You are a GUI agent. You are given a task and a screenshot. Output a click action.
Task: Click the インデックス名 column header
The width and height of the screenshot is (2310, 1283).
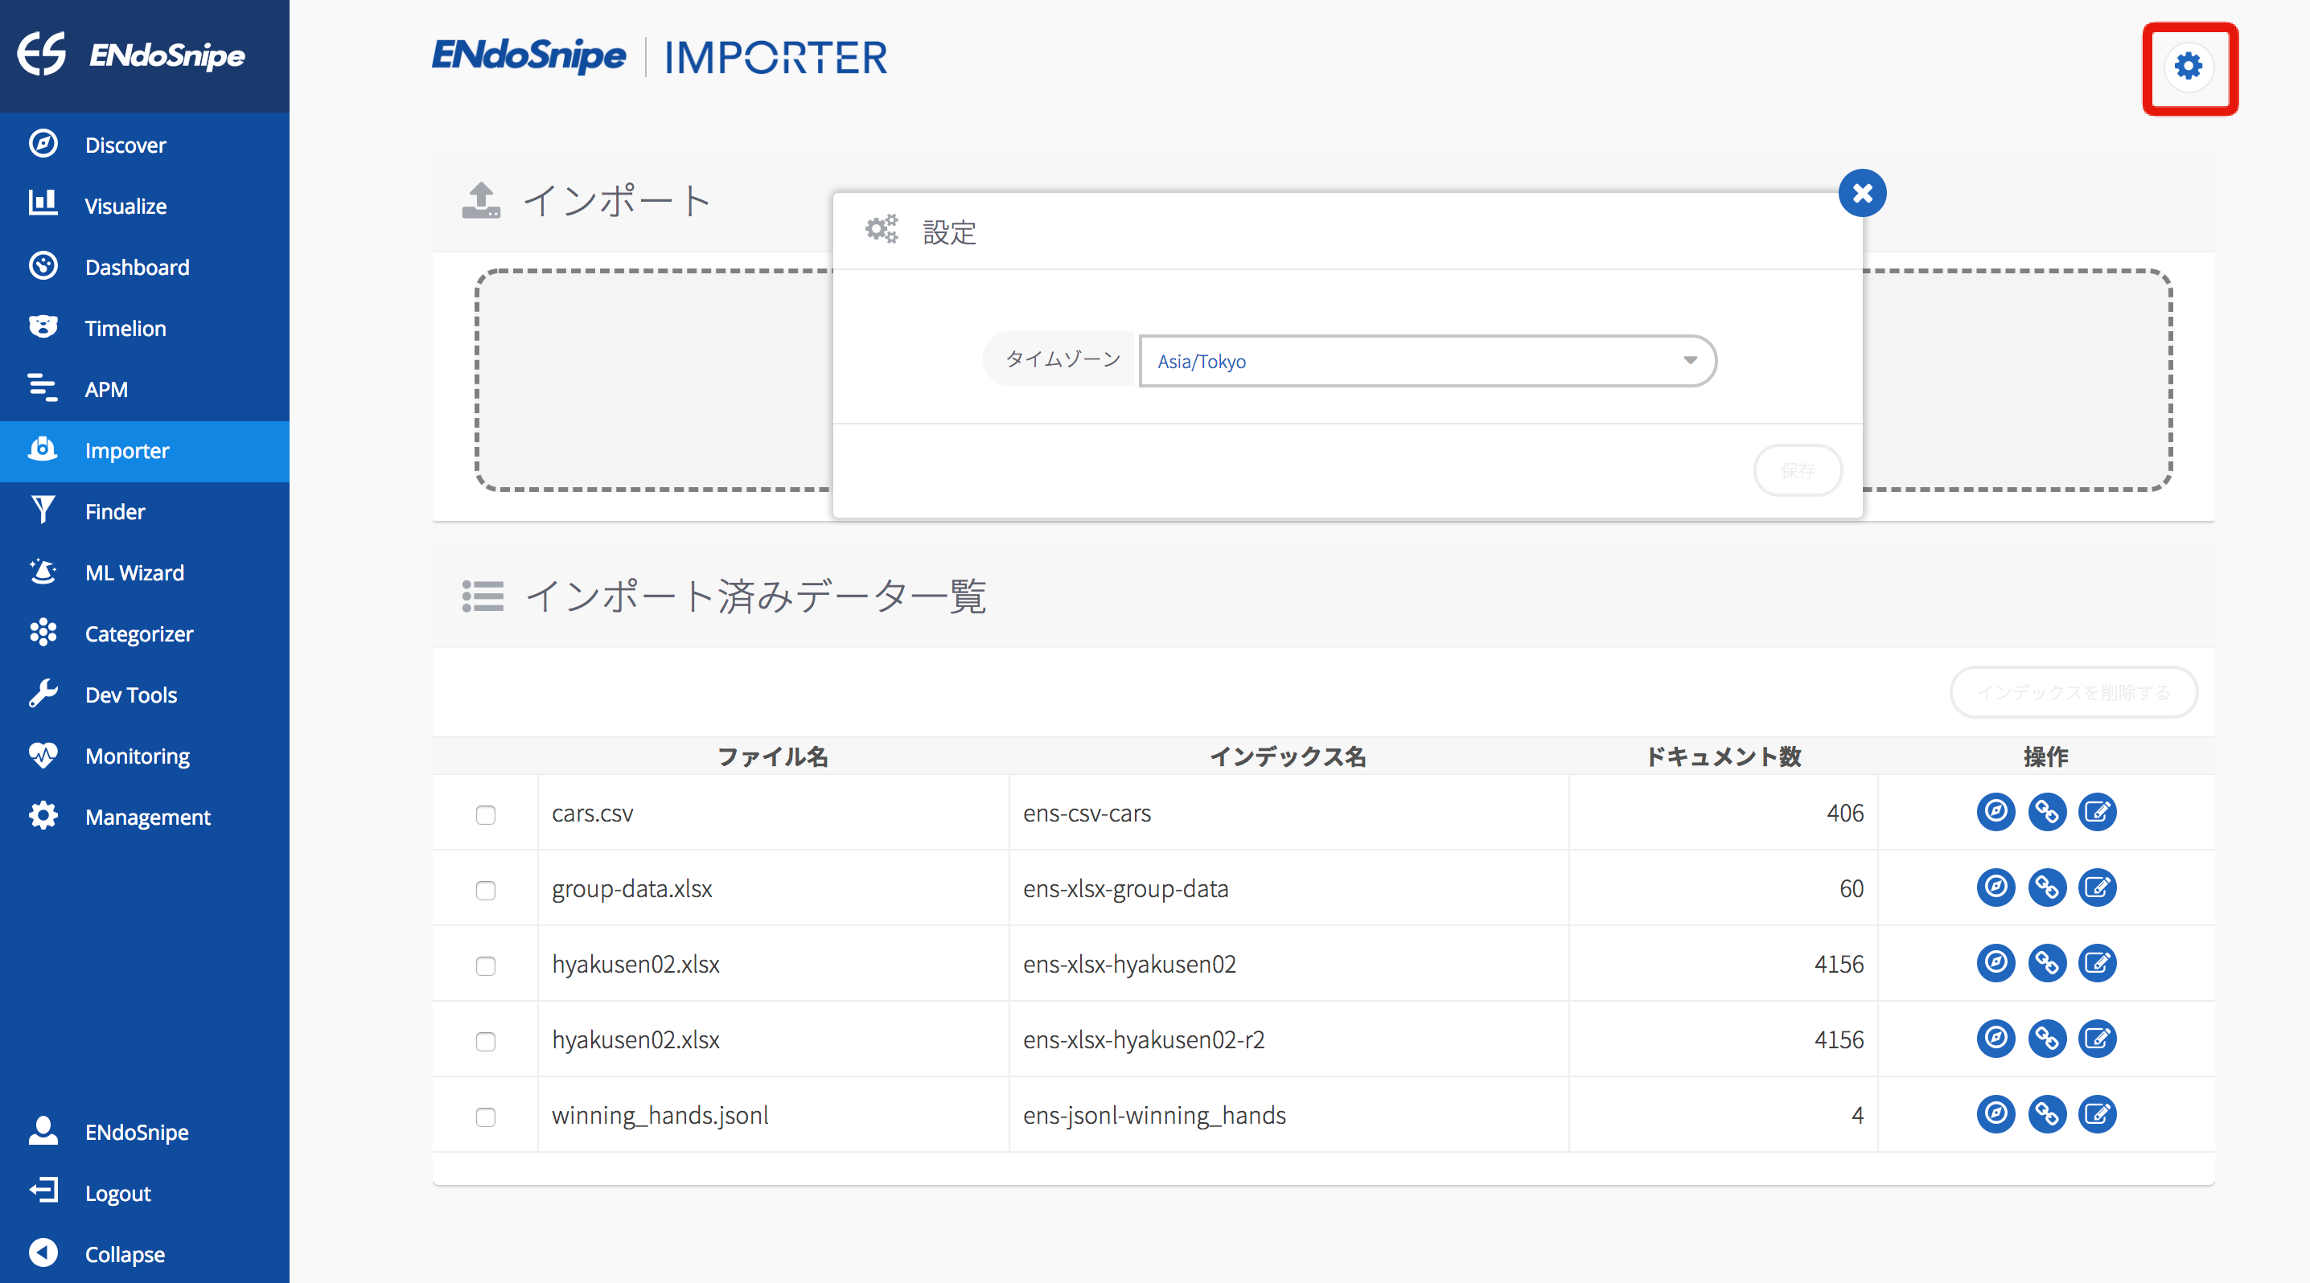pos(1288,756)
